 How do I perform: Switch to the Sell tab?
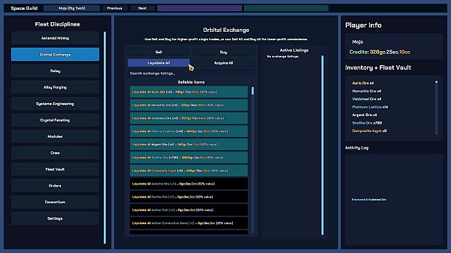pos(159,52)
